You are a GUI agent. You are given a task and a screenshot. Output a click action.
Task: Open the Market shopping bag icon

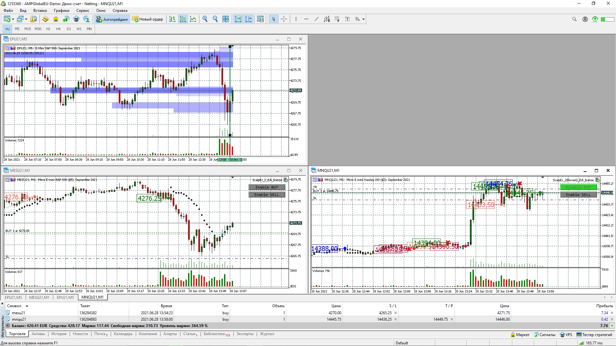coord(56,19)
